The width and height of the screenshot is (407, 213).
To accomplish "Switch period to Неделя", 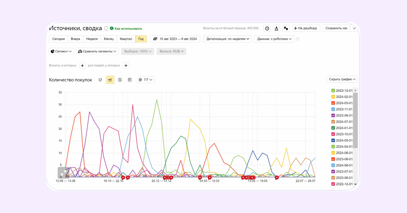I will 92,39.
